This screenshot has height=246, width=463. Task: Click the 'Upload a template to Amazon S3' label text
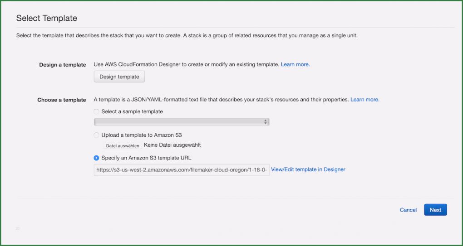tap(142, 135)
